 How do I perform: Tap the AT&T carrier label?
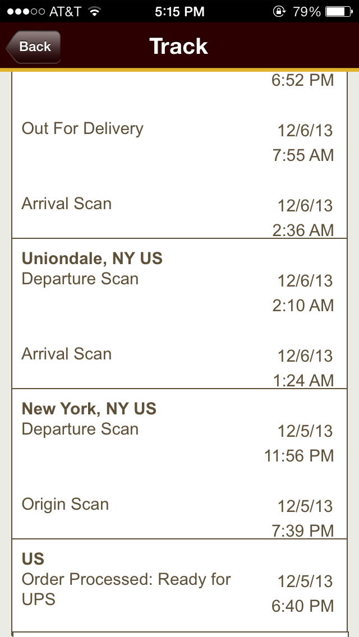65,11
